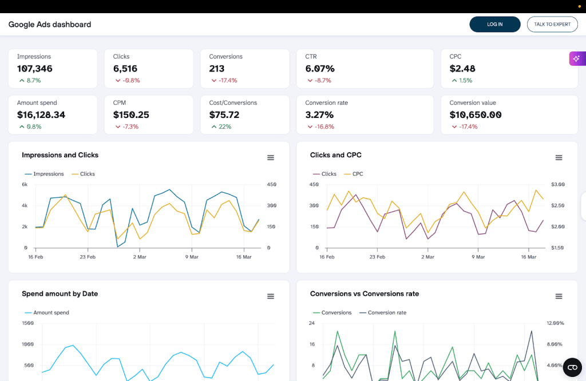Select the Impressions metric card
586x381 pixels.
[53, 68]
